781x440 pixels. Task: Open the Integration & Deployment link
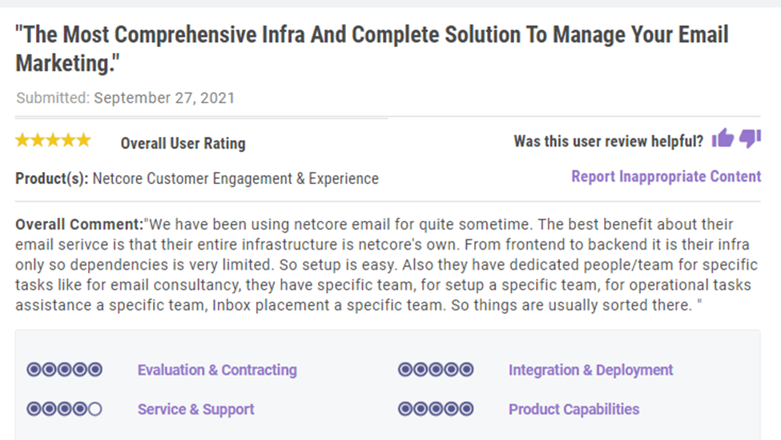(x=590, y=370)
